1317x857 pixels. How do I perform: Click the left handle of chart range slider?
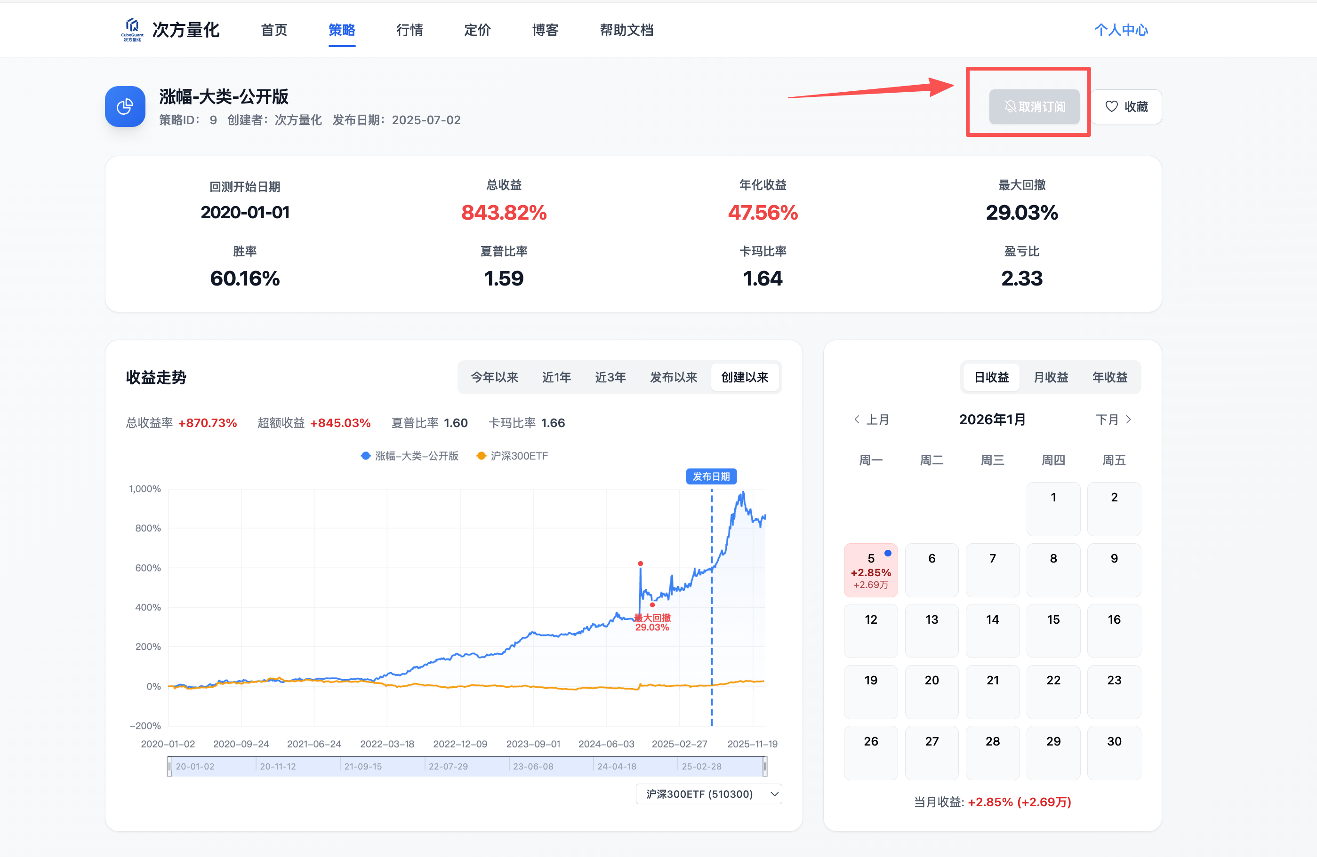point(169,766)
